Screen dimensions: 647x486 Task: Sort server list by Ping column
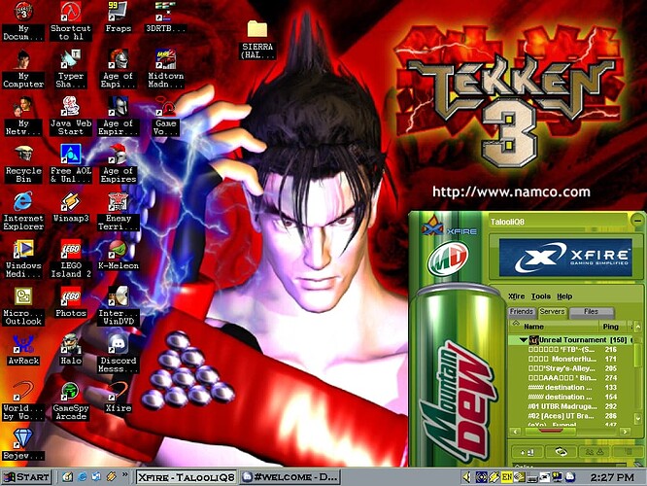[x=611, y=327]
